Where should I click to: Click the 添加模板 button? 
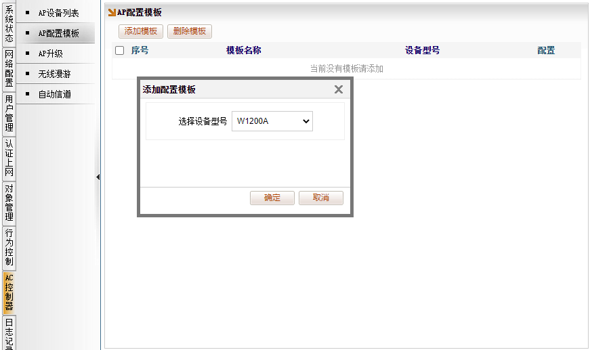141,31
